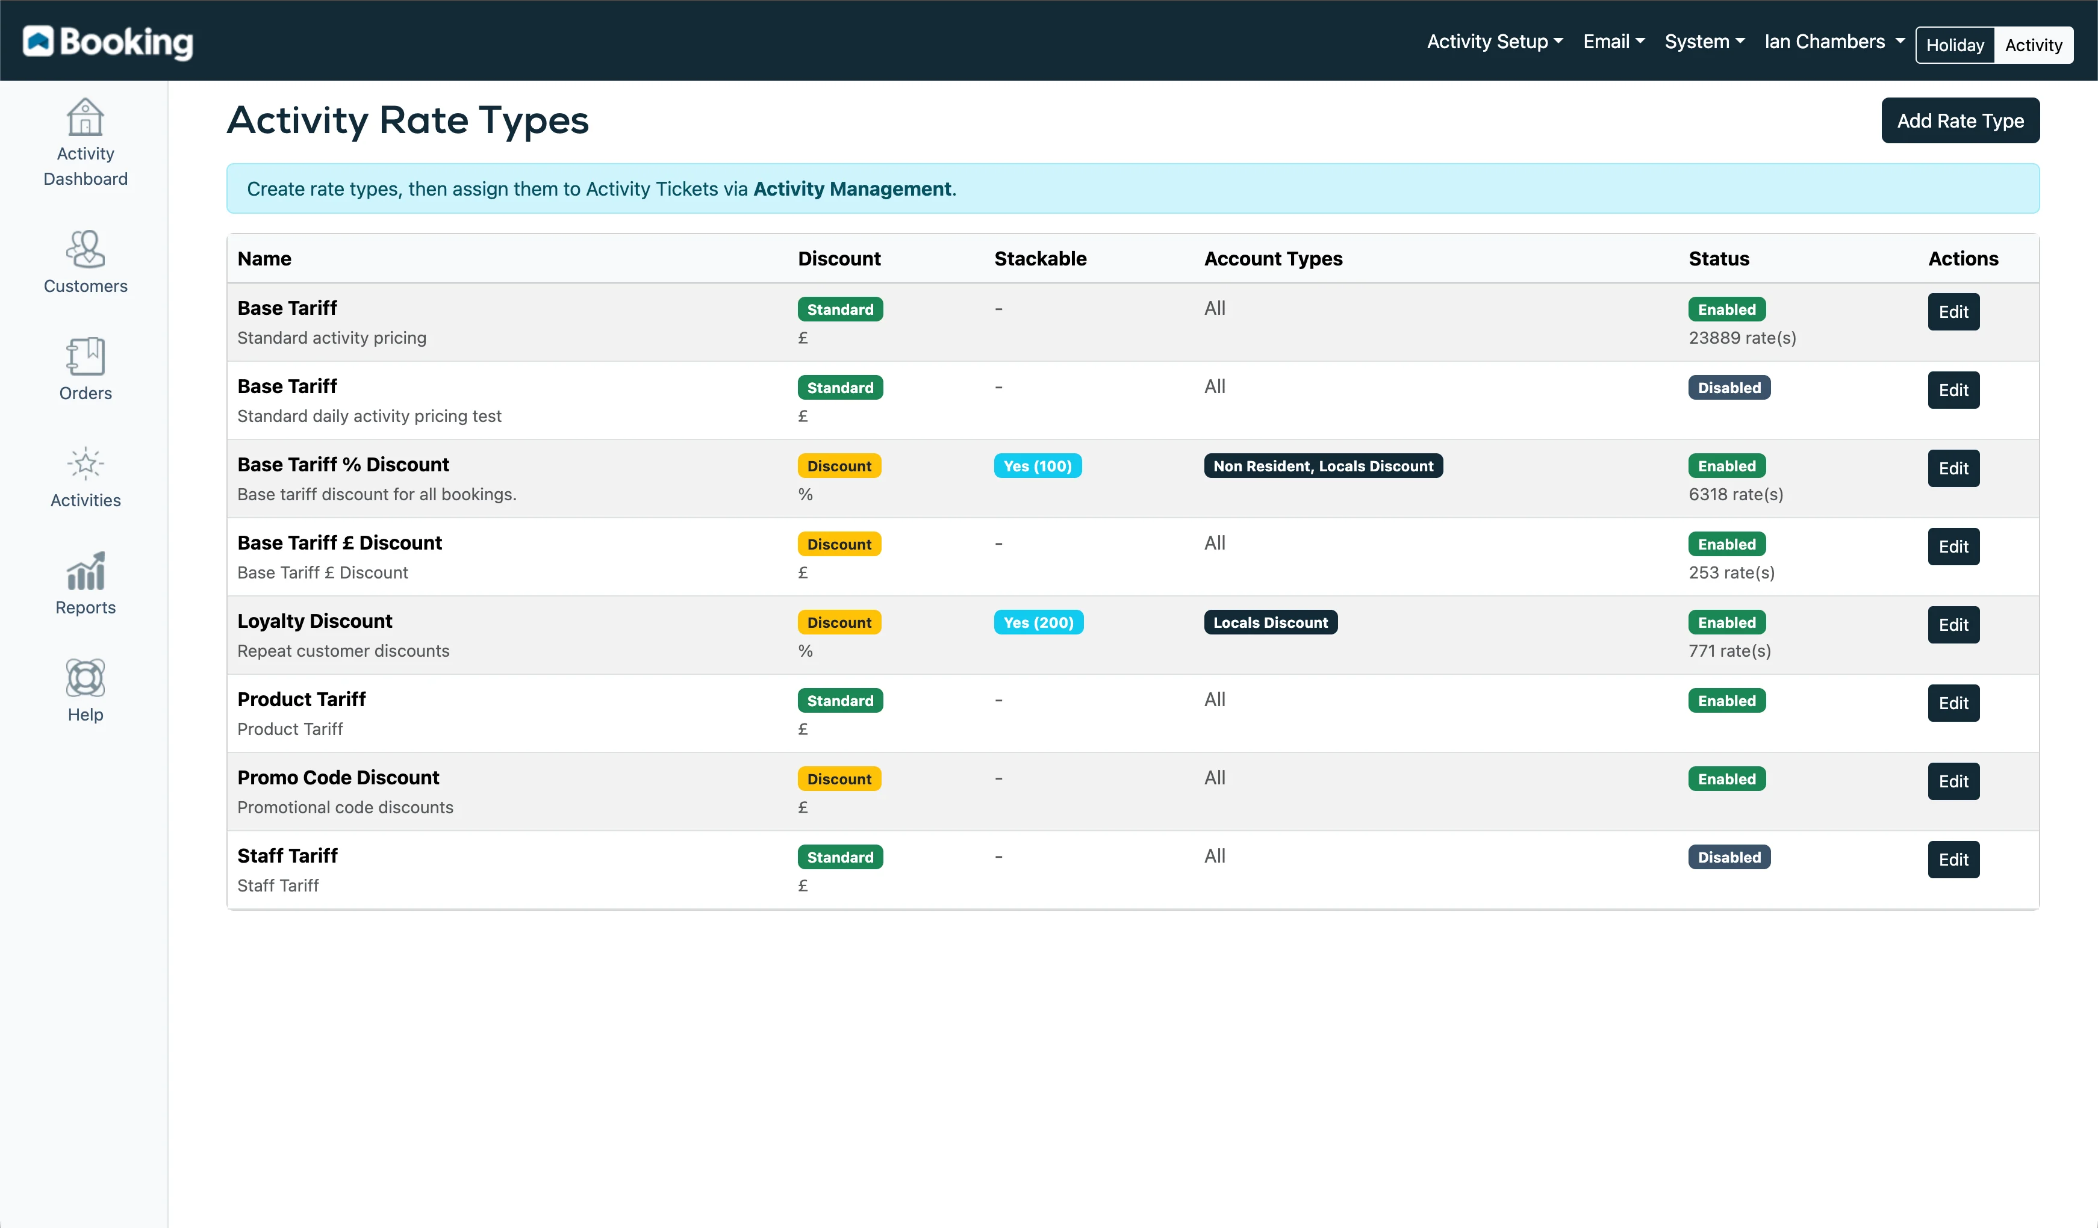Click the Enabled badge on Product Tariff
The height and width of the screenshot is (1228, 2098).
(x=1726, y=701)
